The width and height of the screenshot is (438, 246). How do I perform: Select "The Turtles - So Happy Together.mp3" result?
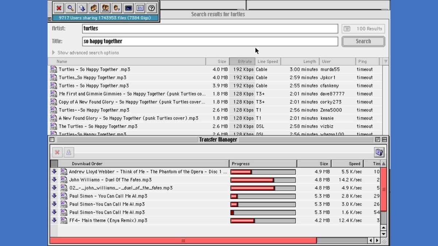(98, 126)
